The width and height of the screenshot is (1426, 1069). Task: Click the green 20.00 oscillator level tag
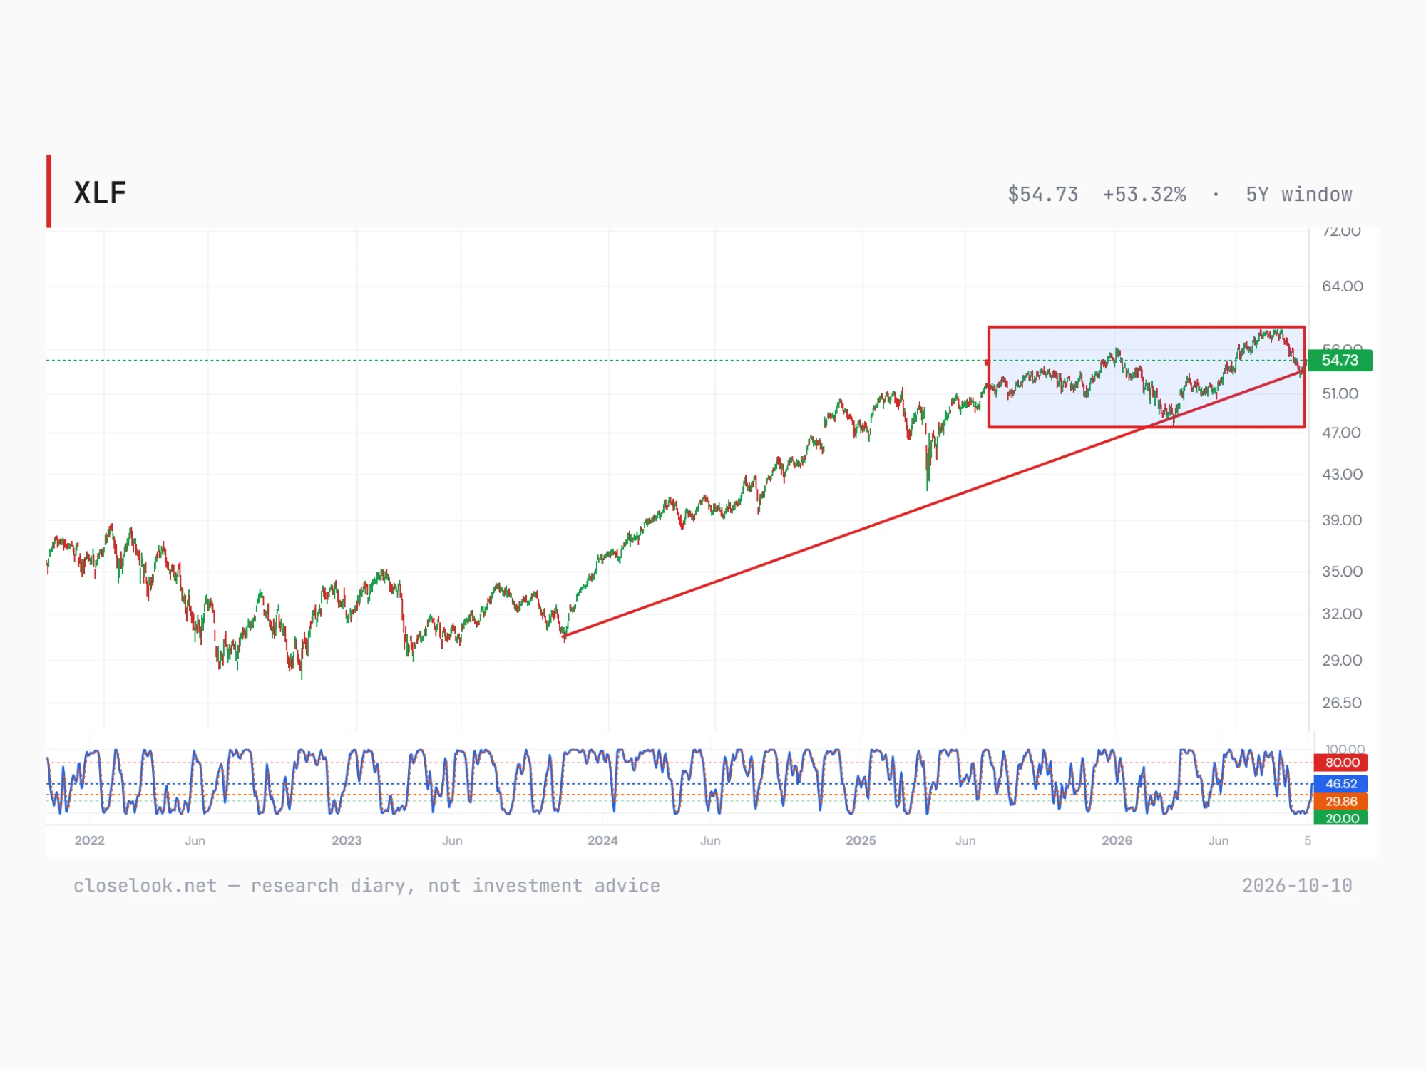tap(1341, 818)
